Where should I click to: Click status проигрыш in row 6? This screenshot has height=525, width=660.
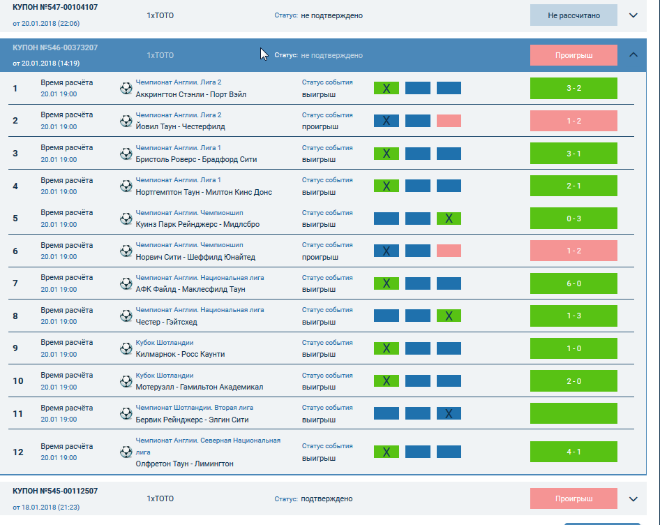320,257
